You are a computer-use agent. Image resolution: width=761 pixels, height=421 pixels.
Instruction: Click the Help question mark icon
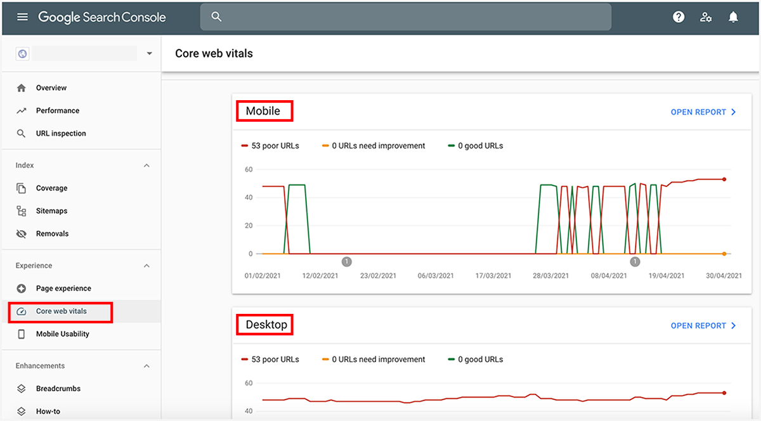pos(679,16)
